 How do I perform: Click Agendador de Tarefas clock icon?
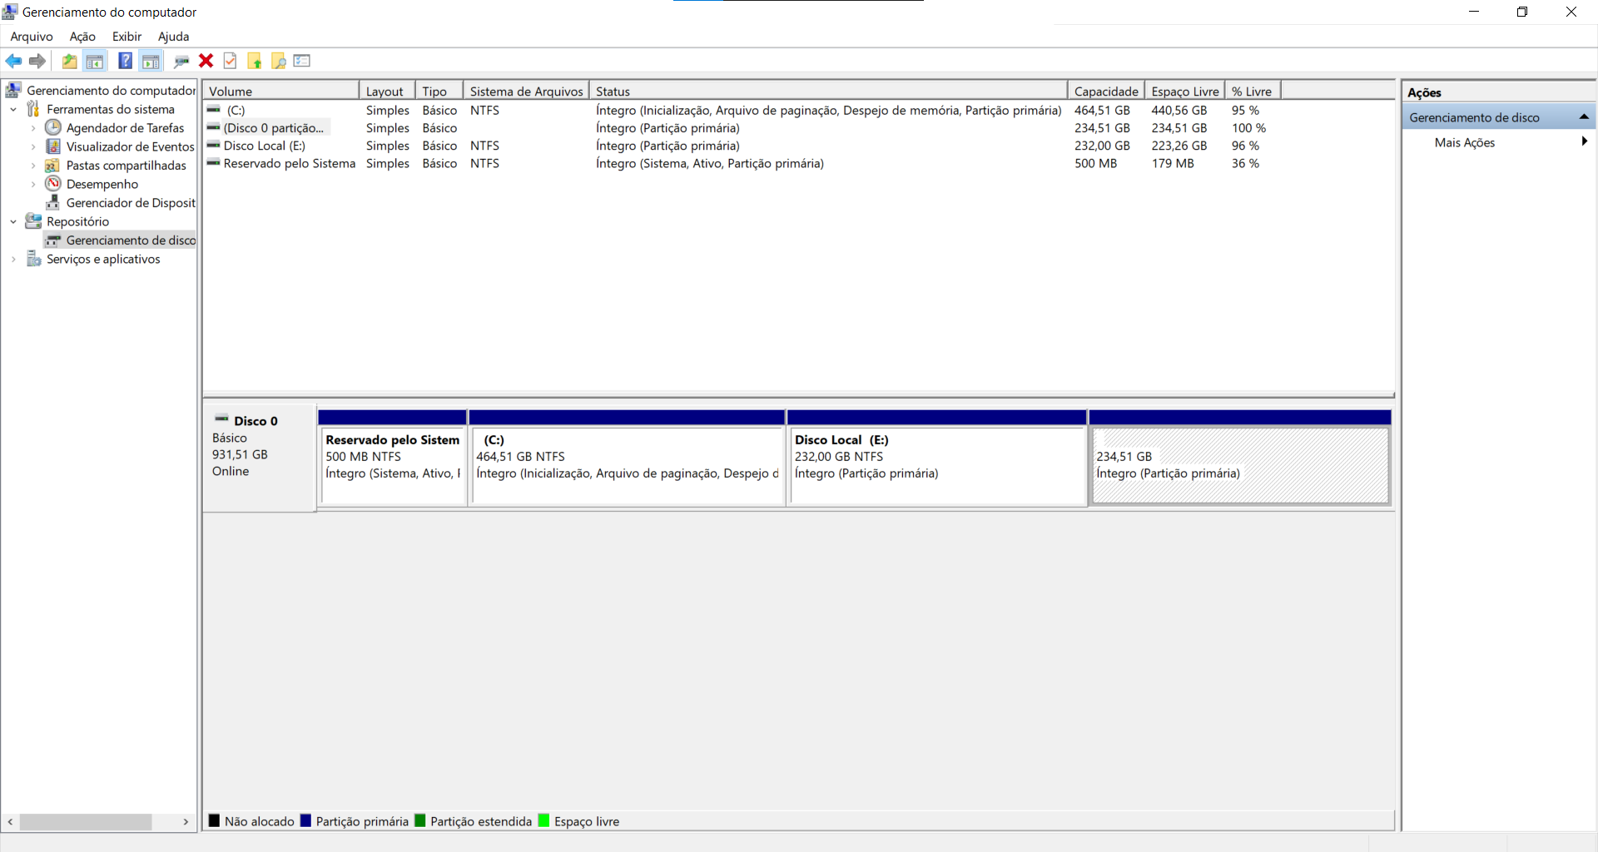tap(53, 127)
